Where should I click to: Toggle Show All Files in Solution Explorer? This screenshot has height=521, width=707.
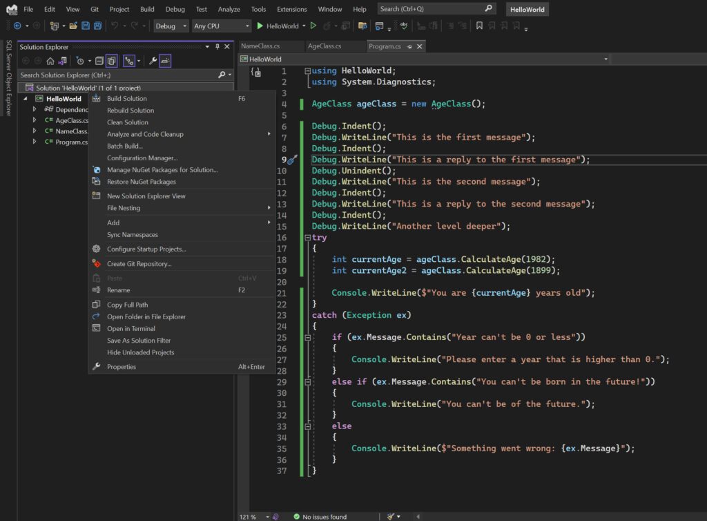tap(112, 61)
